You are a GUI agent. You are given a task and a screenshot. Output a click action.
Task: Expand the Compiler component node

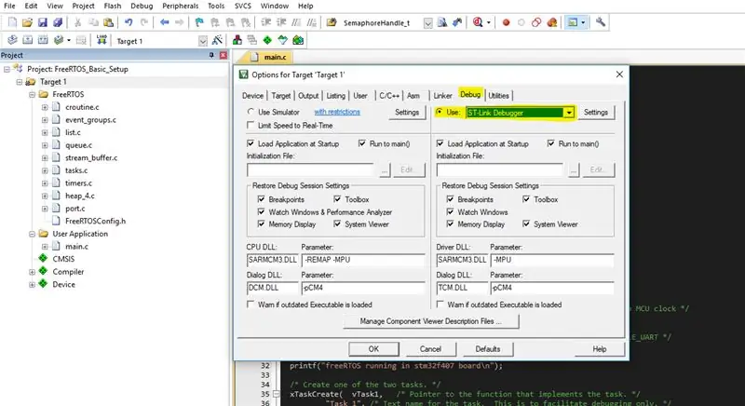32,272
